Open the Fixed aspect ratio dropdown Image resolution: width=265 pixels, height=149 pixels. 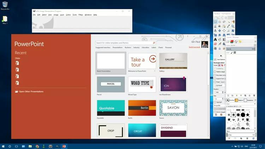(223, 82)
